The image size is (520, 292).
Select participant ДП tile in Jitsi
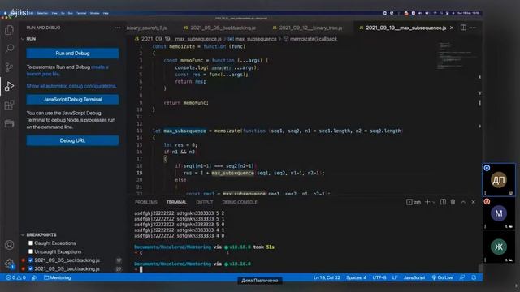[x=498, y=180]
